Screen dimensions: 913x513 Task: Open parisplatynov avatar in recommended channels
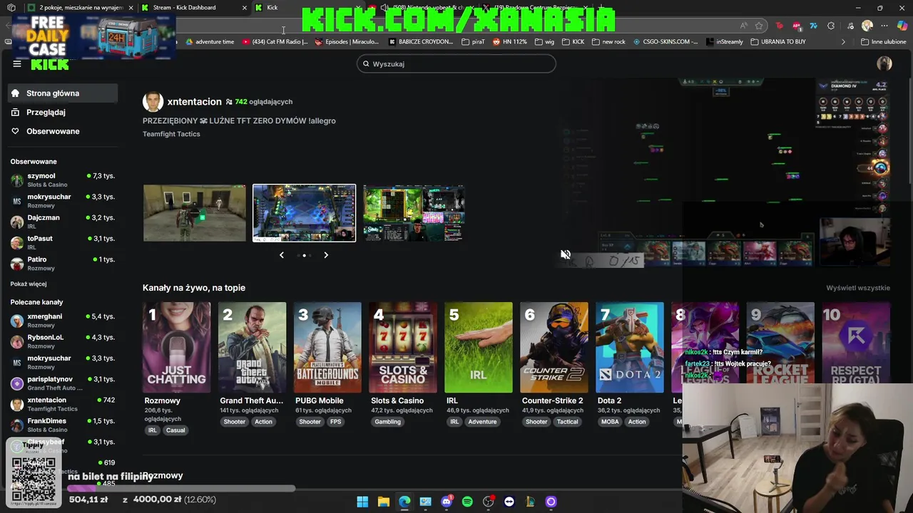tap(17, 383)
